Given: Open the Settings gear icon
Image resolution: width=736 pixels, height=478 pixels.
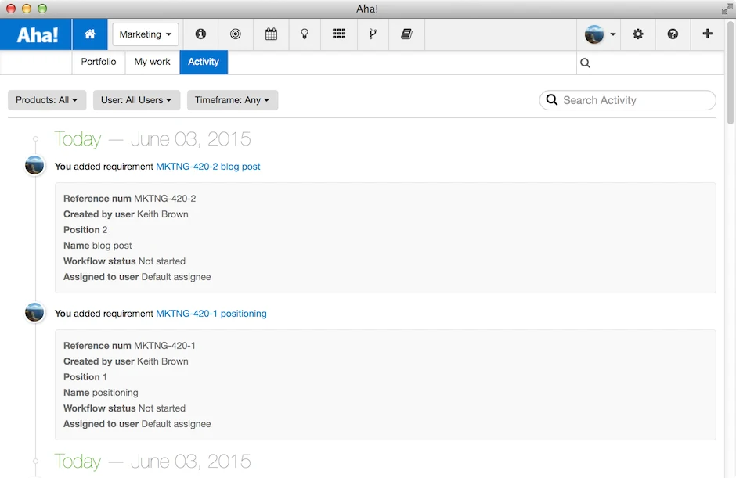Looking at the screenshot, I should click(x=637, y=34).
